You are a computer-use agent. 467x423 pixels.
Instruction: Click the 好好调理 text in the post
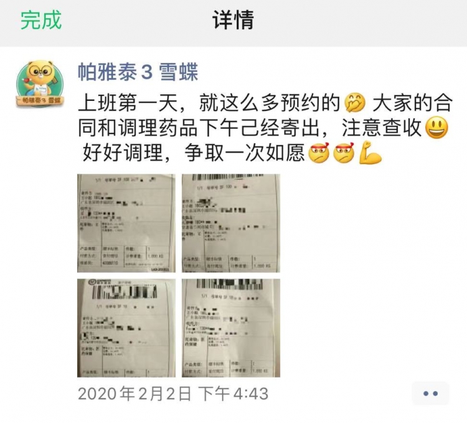[x=123, y=153]
